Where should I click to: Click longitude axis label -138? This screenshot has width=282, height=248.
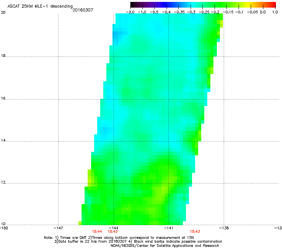tap(224, 228)
